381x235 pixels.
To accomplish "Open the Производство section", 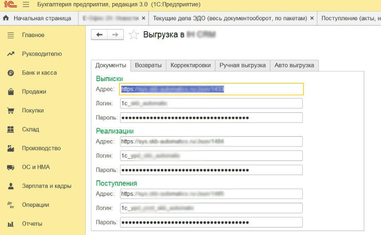I will point(41,148).
